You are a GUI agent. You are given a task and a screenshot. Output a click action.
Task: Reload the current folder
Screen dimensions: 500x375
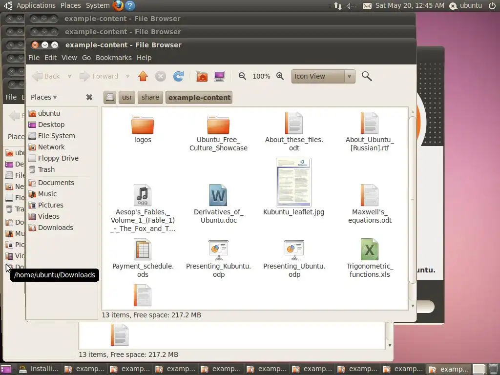tap(178, 76)
